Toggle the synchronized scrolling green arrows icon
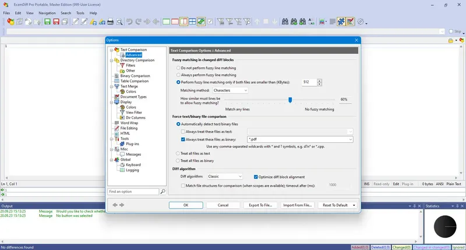 pyautogui.click(x=201, y=22)
